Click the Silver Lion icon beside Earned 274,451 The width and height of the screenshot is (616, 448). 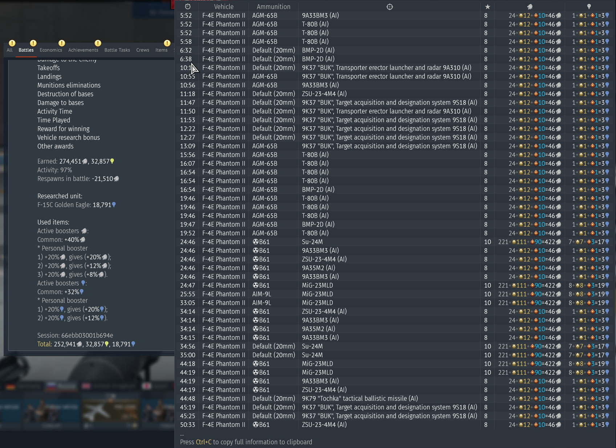85,161
